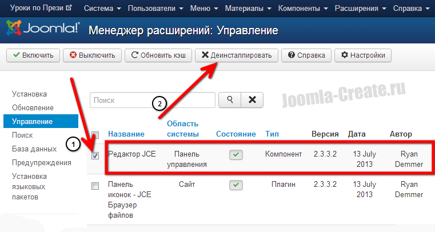
Task: Tick the select-all checkbox in table header
Action: [x=95, y=135]
